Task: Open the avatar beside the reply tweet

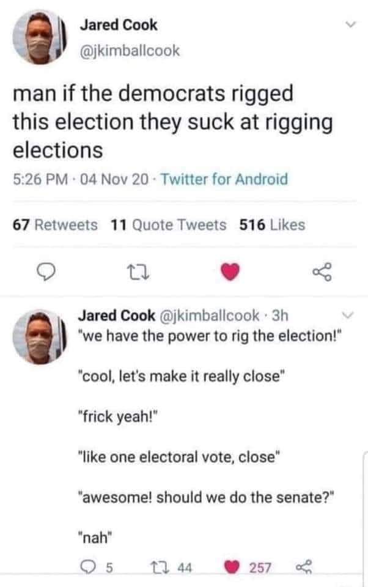Action: 40,337
